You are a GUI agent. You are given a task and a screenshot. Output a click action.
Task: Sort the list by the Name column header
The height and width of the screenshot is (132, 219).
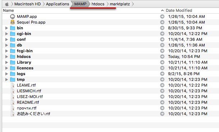[8, 10]
